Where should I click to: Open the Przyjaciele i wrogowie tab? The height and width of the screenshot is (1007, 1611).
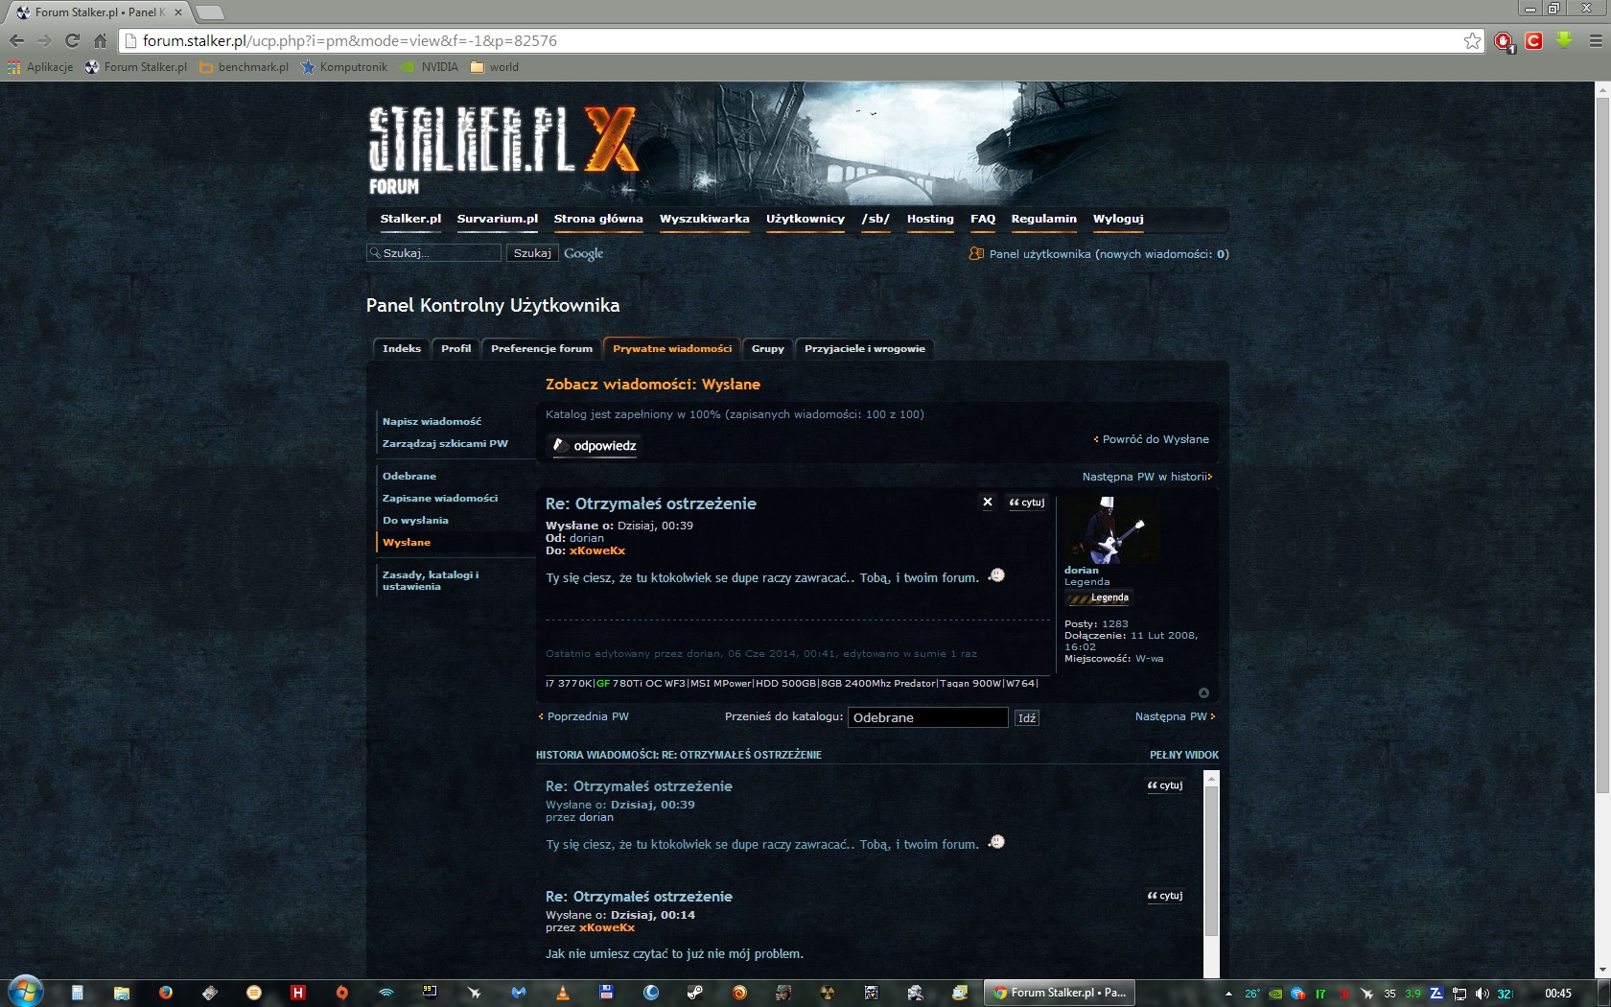coord(865,348)
